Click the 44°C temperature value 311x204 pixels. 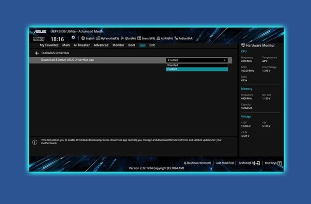265,61
